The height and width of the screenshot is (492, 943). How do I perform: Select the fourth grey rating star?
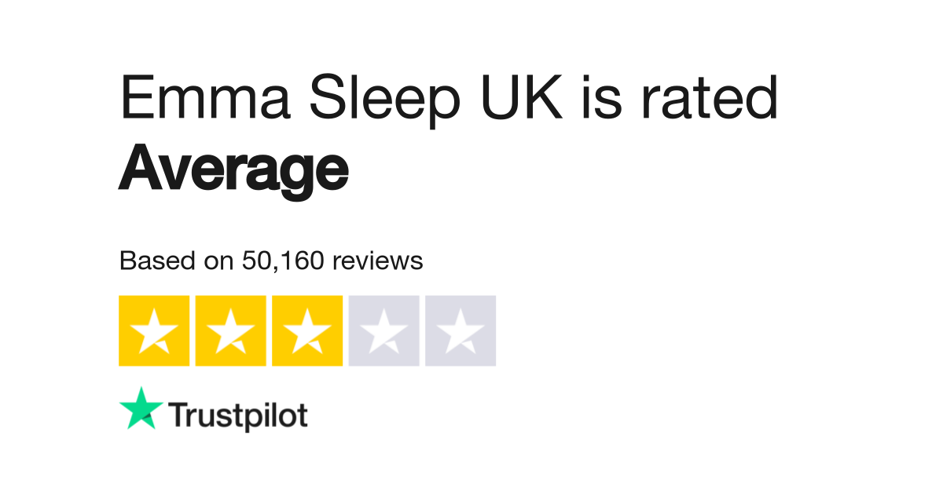[383, 330]
